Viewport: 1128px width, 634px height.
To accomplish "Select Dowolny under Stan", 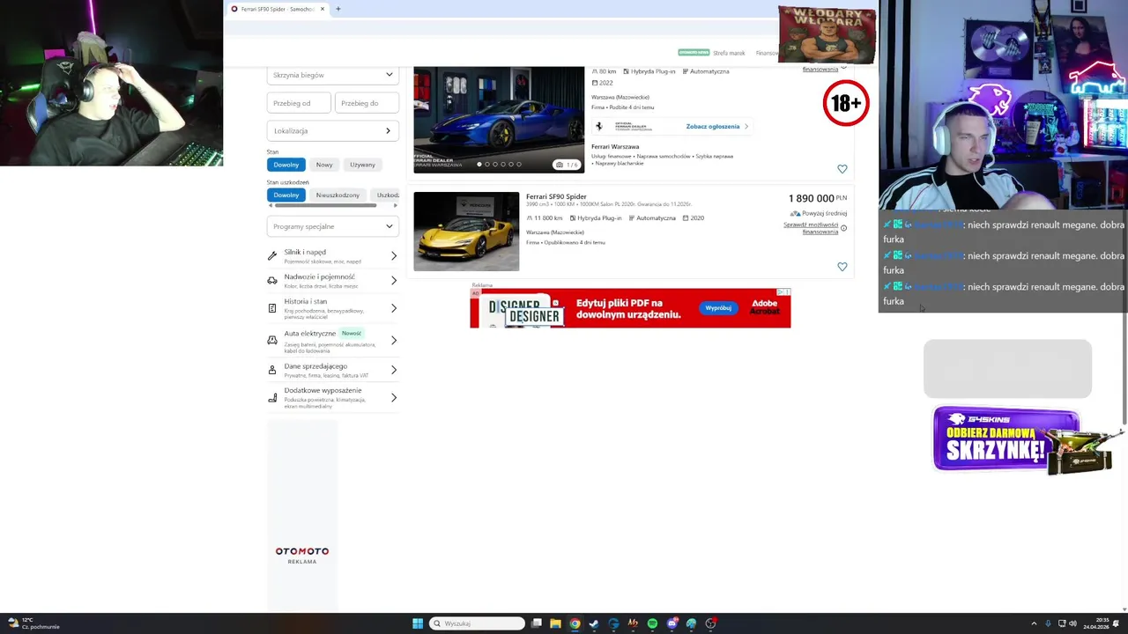I will (286, 165).
